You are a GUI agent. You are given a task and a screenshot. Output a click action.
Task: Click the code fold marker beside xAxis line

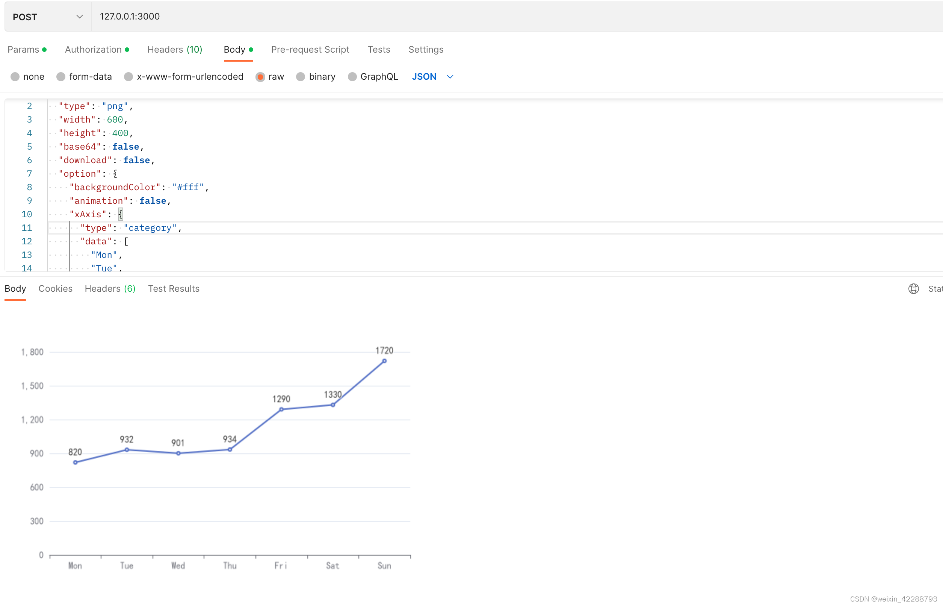tap(120, 214)
